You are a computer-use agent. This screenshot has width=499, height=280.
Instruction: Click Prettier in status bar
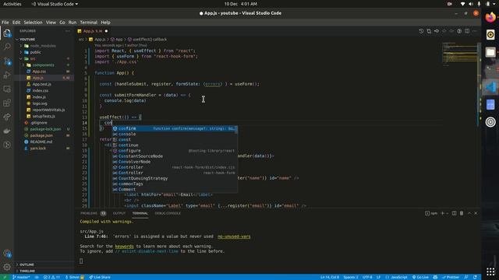(451, 277)
